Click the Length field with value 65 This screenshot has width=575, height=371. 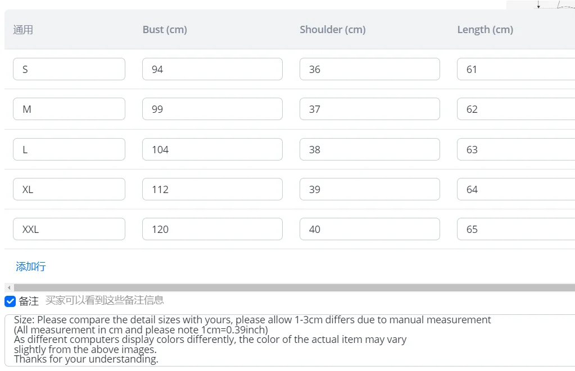[516, 229]
